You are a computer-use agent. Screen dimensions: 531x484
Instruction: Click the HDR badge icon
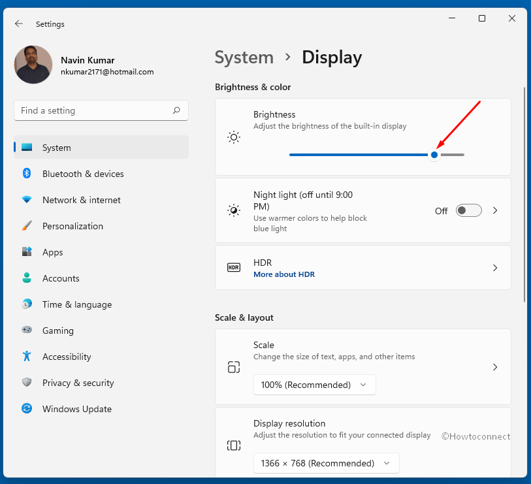point(234,268)
